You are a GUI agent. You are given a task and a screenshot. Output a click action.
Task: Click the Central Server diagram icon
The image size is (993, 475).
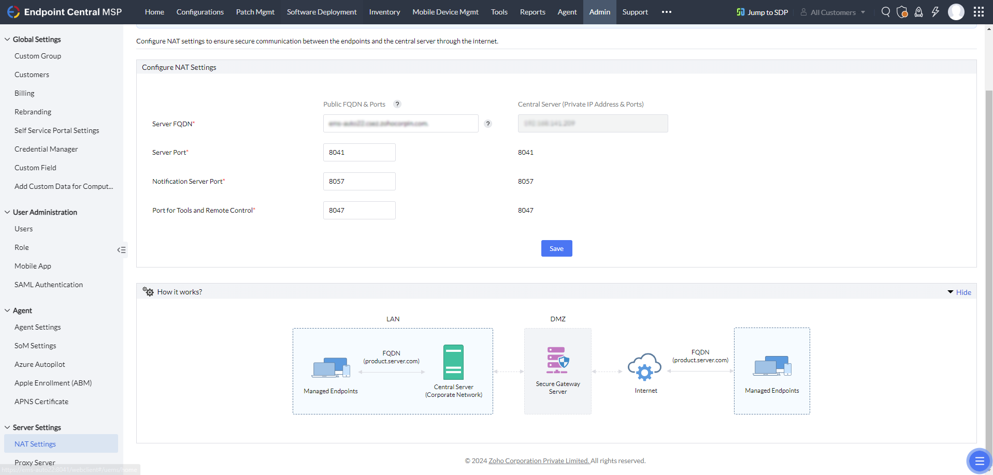[x=453, y=362]
